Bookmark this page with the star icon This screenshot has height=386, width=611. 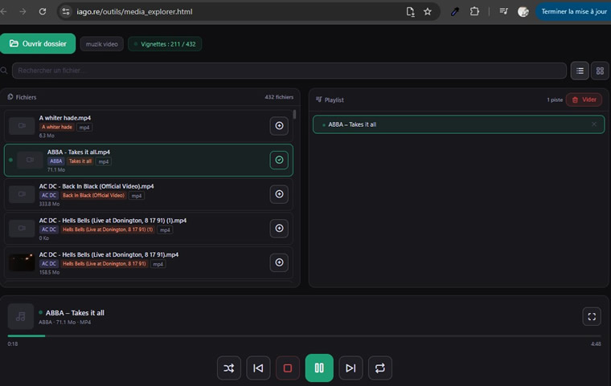pos(428,12)
